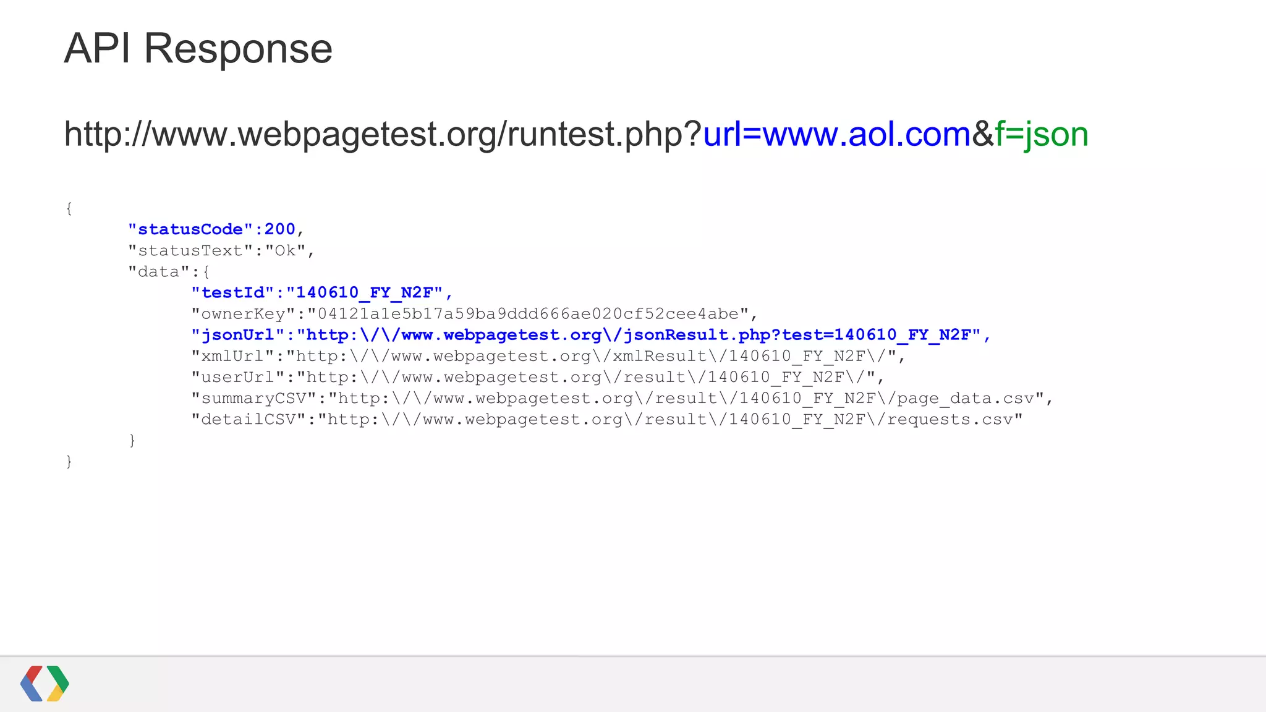Click the "statusCode":200 line
The width and height of the screenshot is (1266, 712).
click(x=216, y=229)
